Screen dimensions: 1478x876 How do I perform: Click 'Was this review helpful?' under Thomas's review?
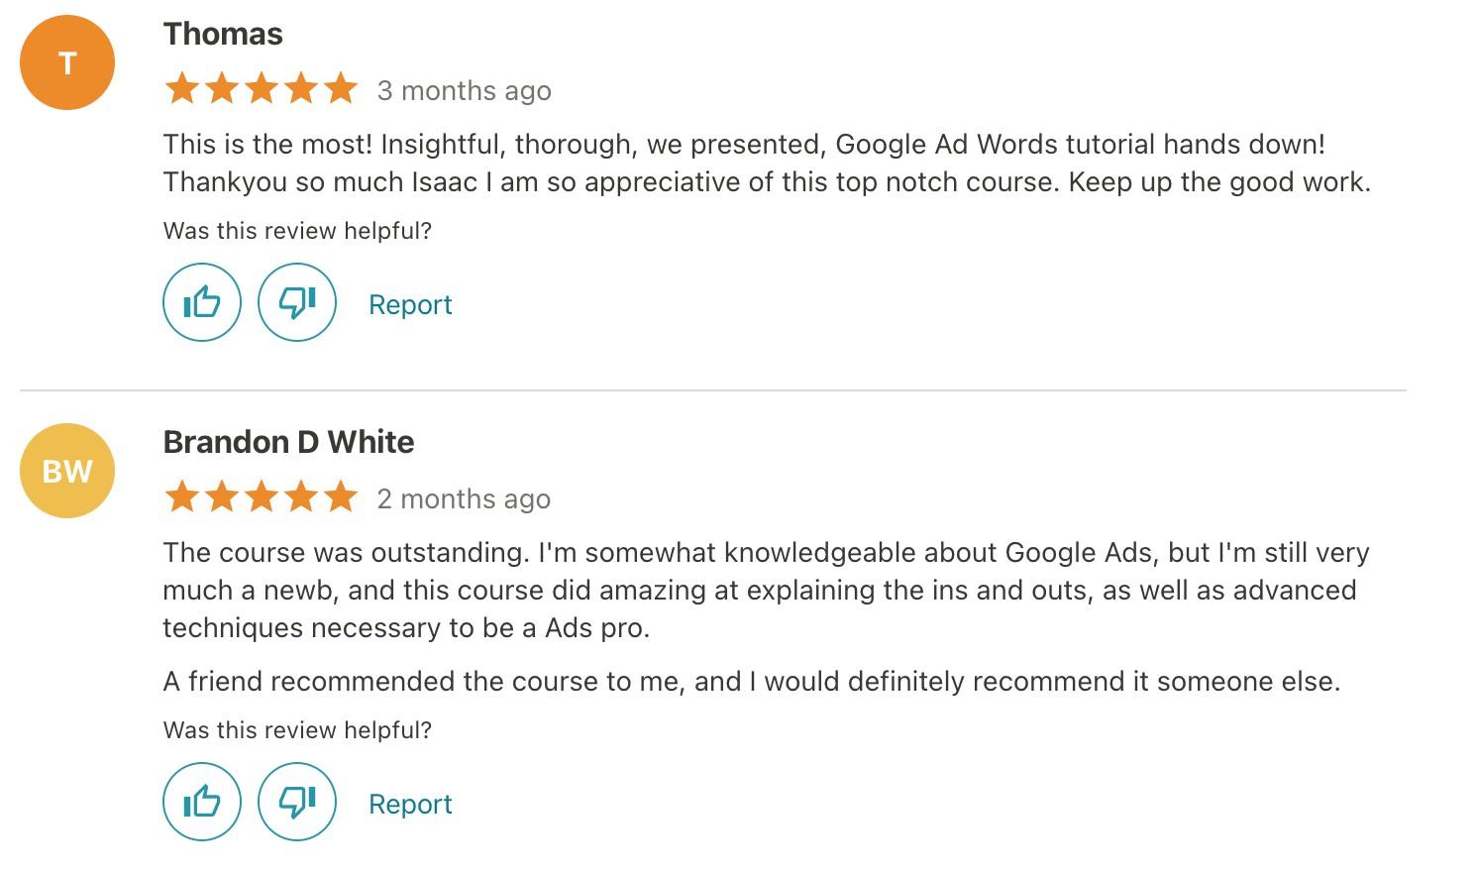coord(297,231)
